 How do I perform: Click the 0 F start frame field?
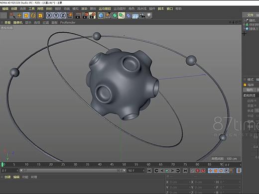tap(9, 171)
